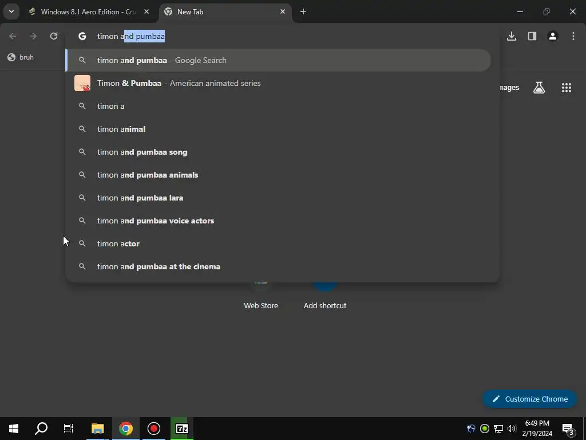Image resolution: width=586 pixels, height=440 pixels.
Task: Close the Windows 8.1 Aero Edition tab
Action: click(146, 11)
